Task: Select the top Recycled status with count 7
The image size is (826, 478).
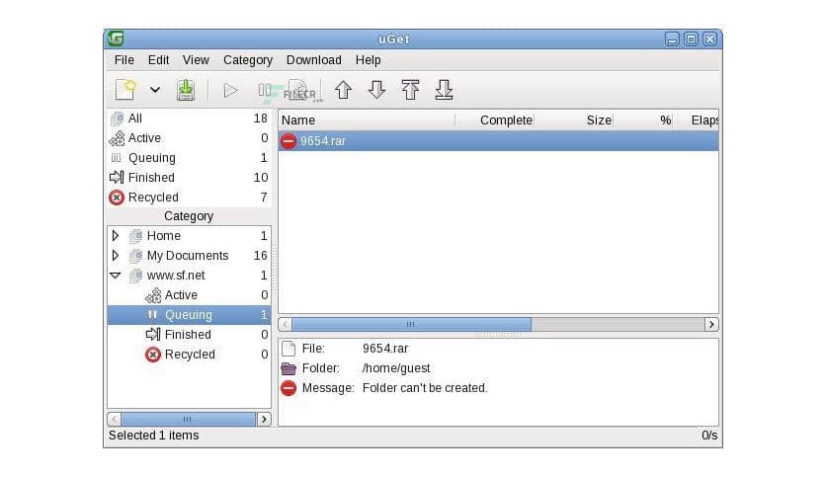Action: tap(189, 198)
